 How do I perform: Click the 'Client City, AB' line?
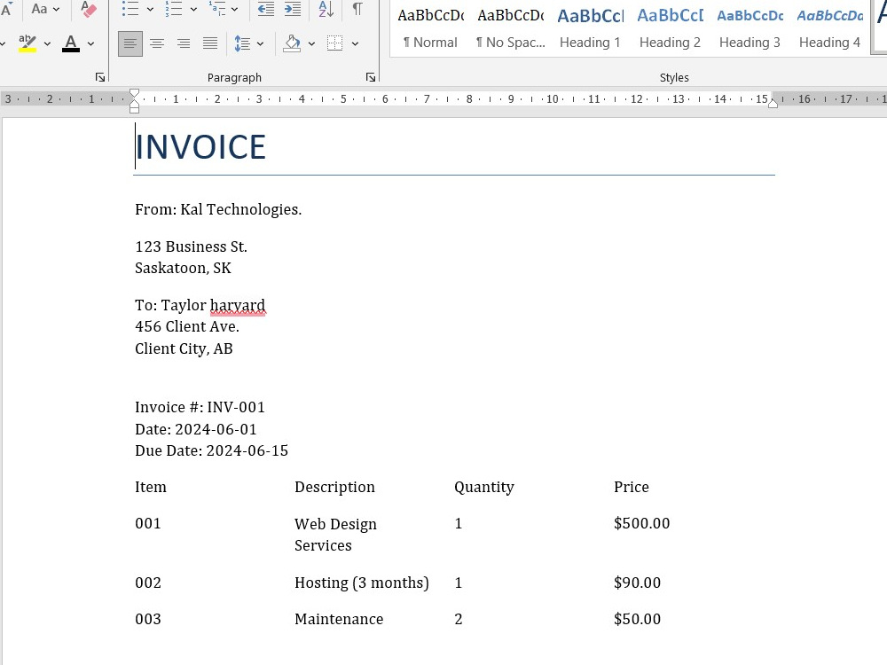point(184,348)
